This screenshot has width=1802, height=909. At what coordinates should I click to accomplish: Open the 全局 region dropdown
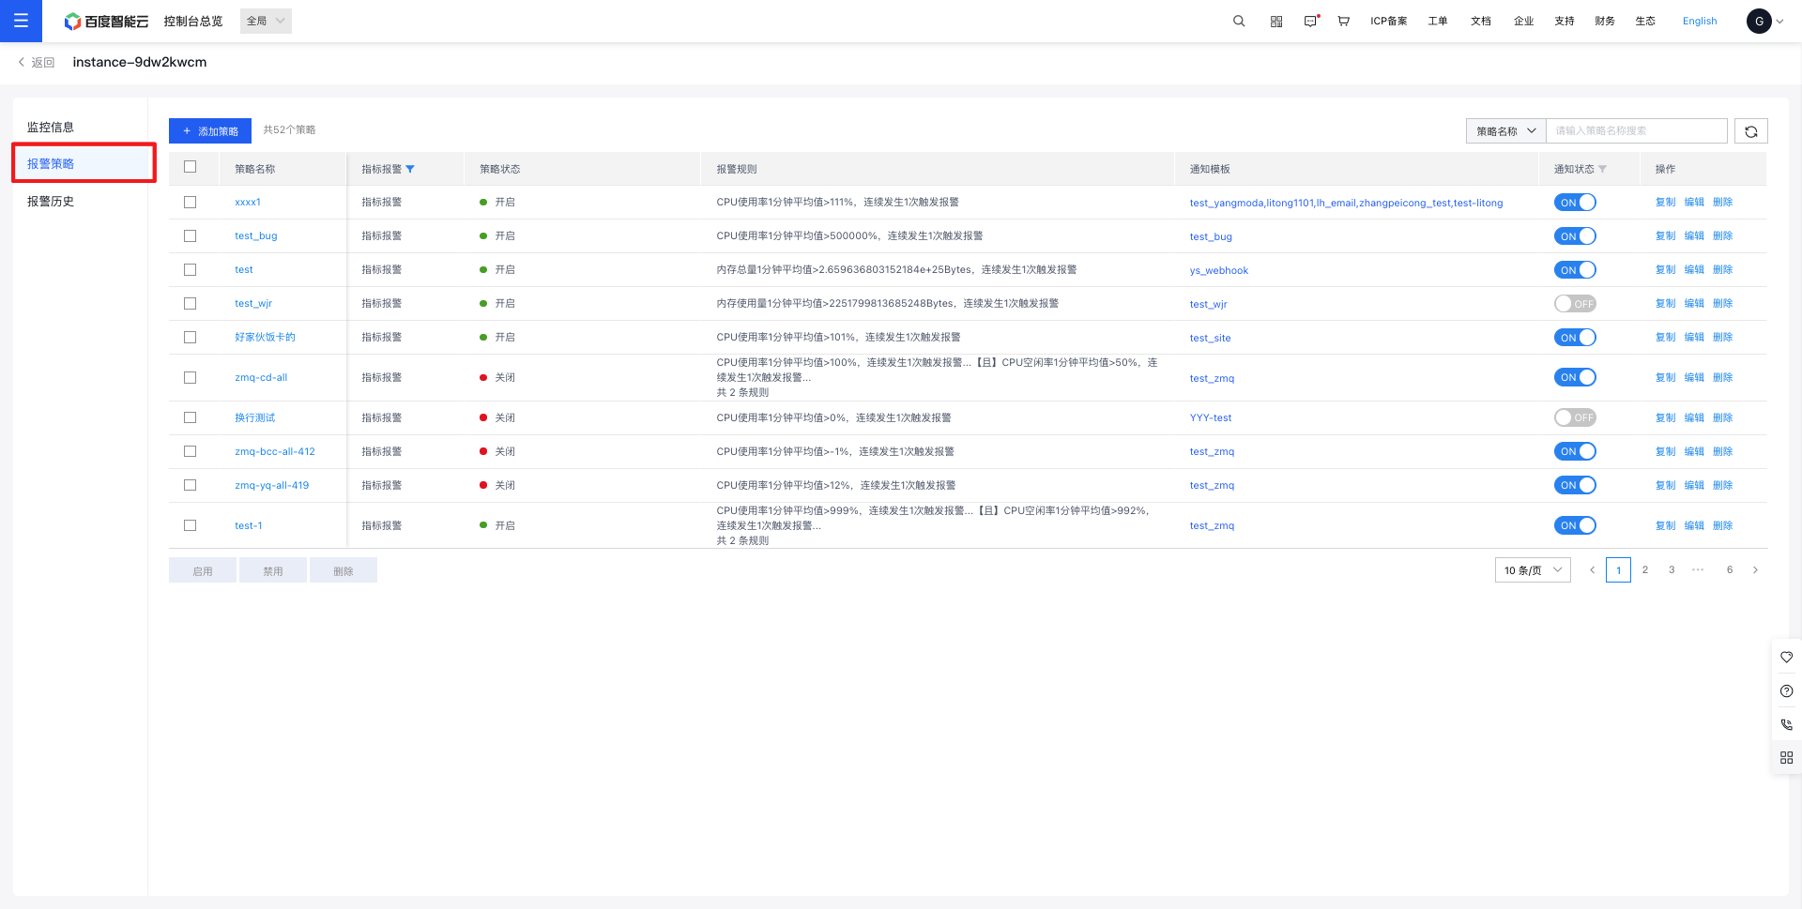(266, 21)
